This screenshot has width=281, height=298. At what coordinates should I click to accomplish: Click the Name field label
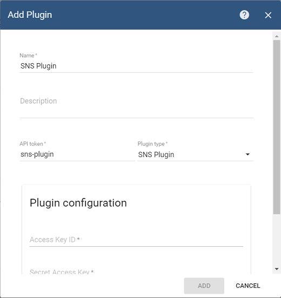[x=28, y=56]
